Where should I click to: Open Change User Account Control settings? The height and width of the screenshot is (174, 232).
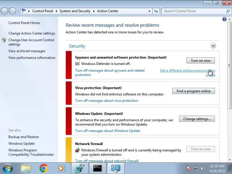pyautogui.click(x=31, y=42)
